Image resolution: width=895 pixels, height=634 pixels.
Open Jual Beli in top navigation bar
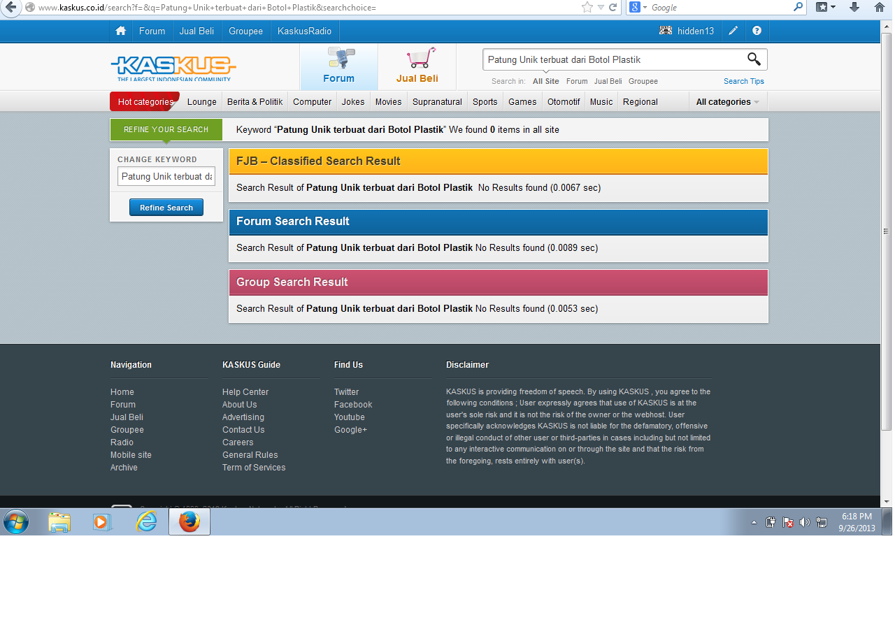click(197, 31)
